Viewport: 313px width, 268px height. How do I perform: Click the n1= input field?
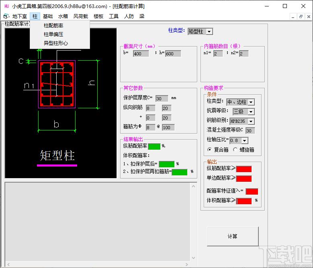[218, 54]
